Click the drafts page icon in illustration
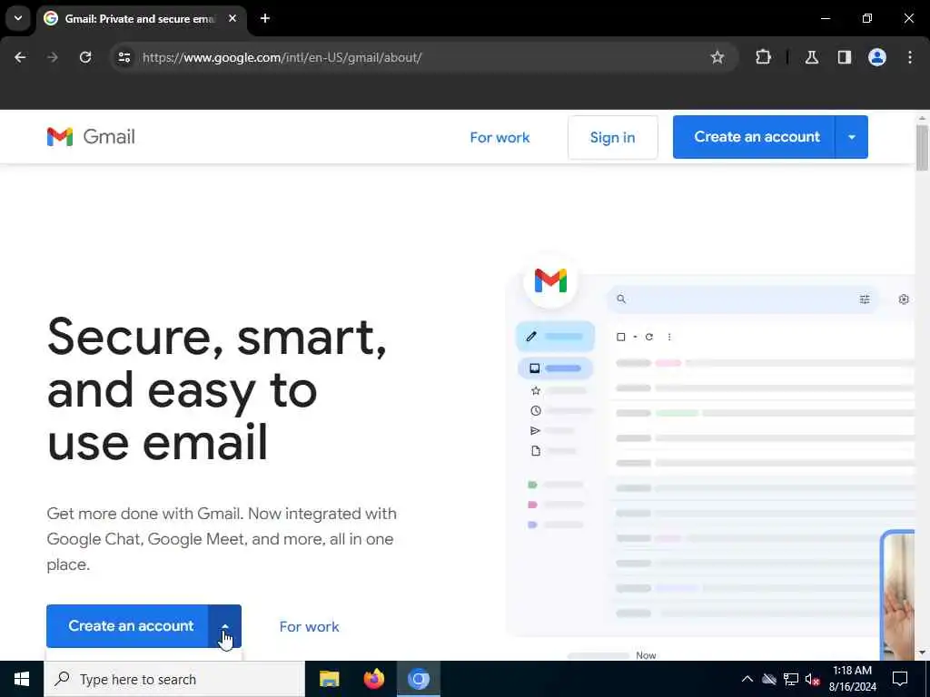 click(536, 451)
